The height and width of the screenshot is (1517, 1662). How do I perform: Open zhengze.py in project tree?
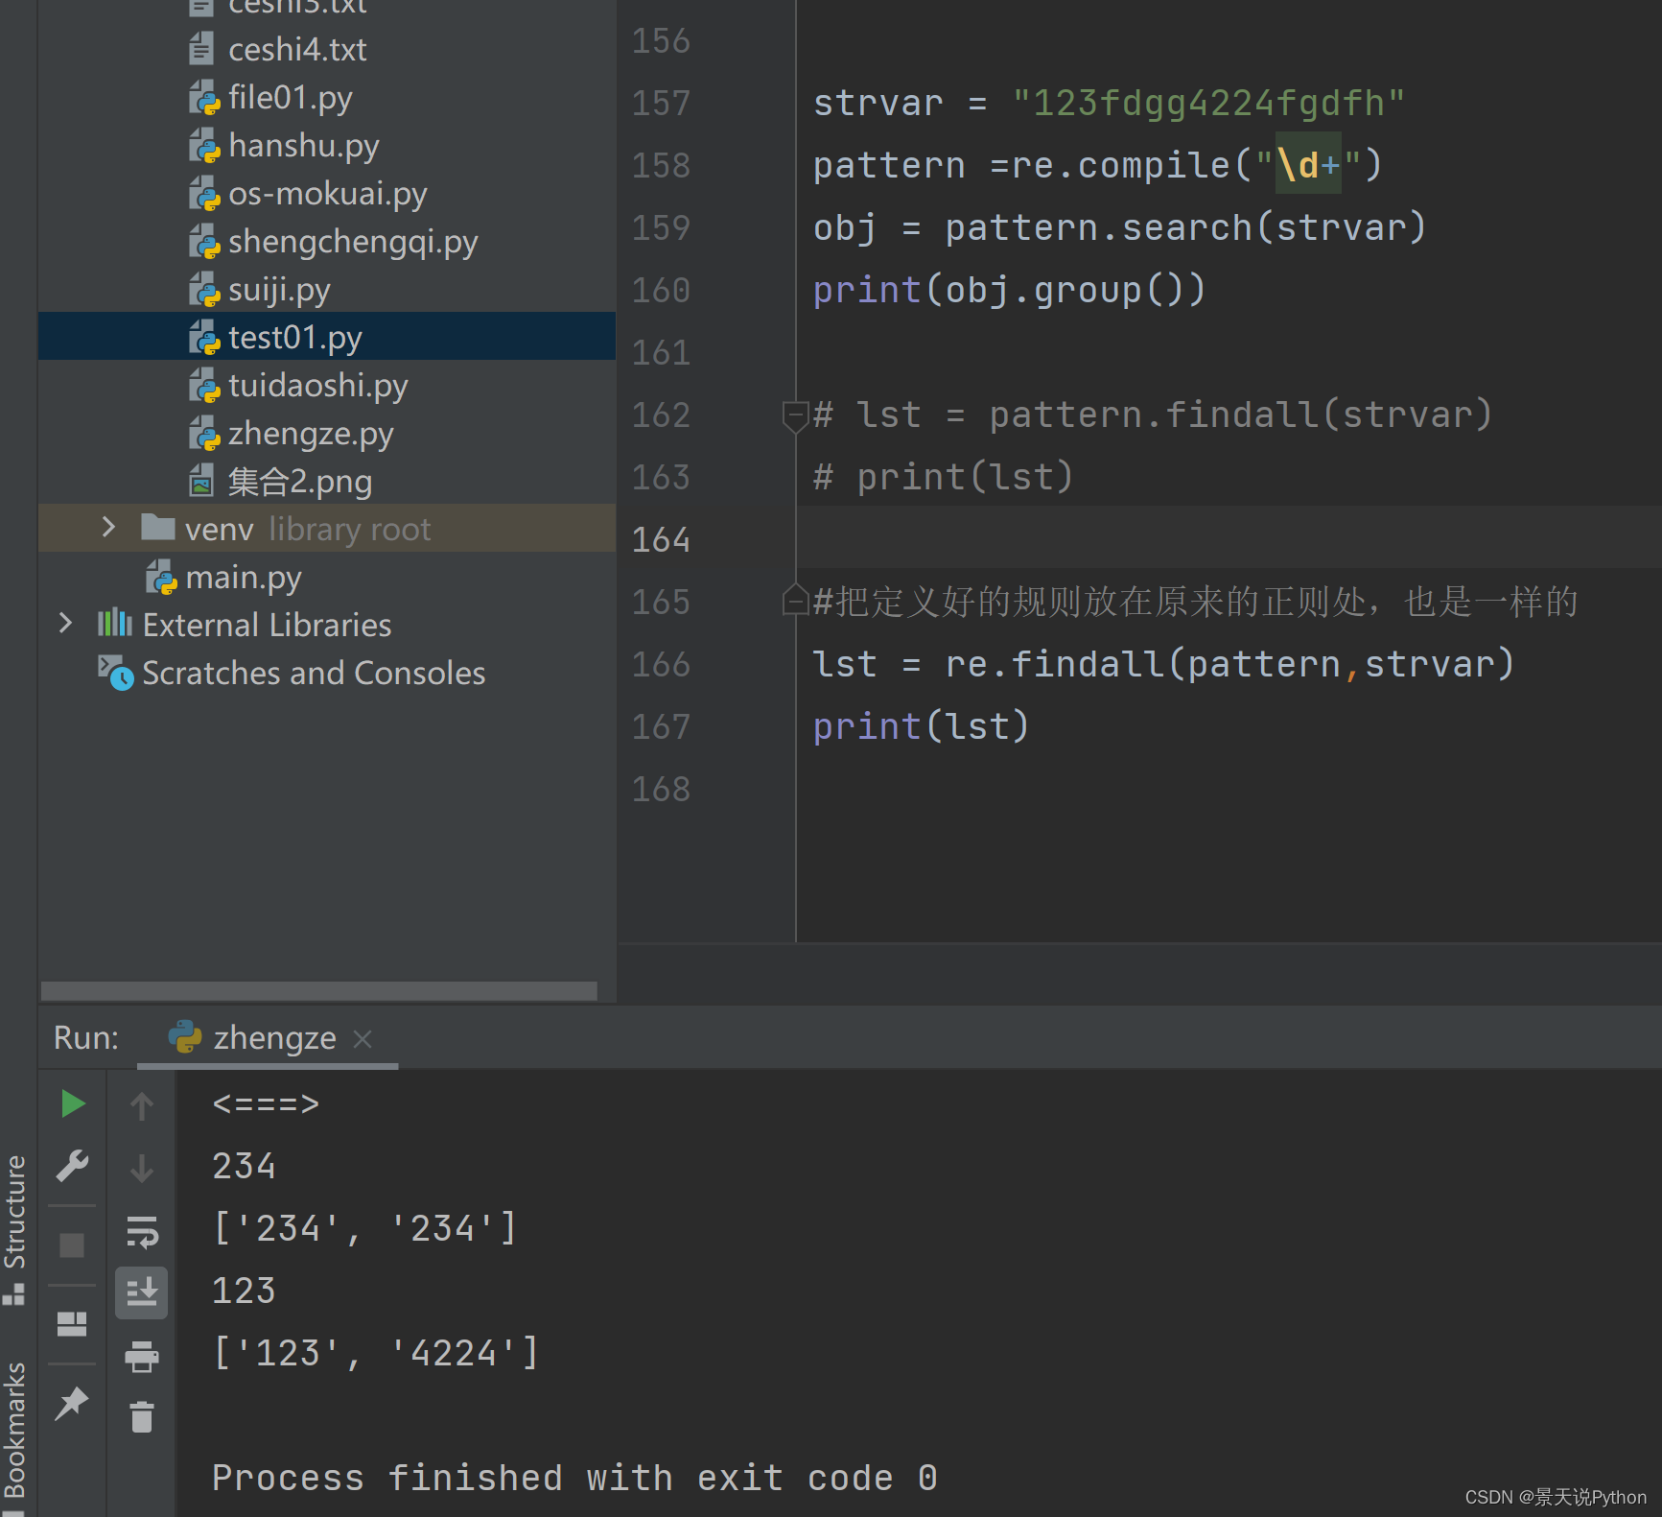pos(311,433)
